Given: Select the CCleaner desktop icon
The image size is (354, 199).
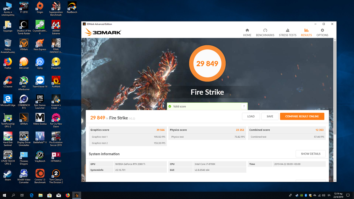Looking at the screenshot, I should point(8,82).
